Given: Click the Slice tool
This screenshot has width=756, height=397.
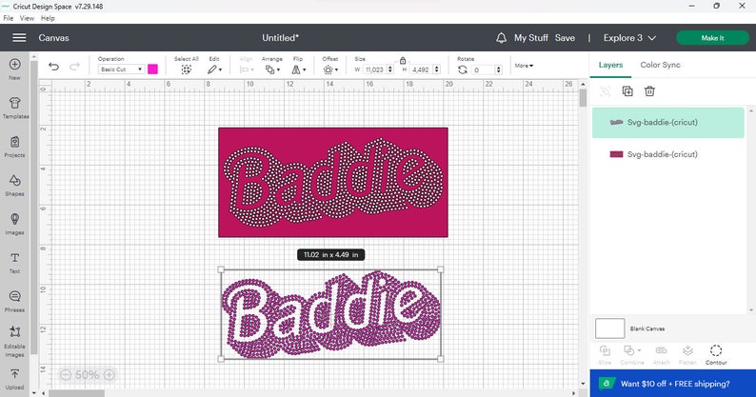Looking at the screenshot, I should 605,354.
